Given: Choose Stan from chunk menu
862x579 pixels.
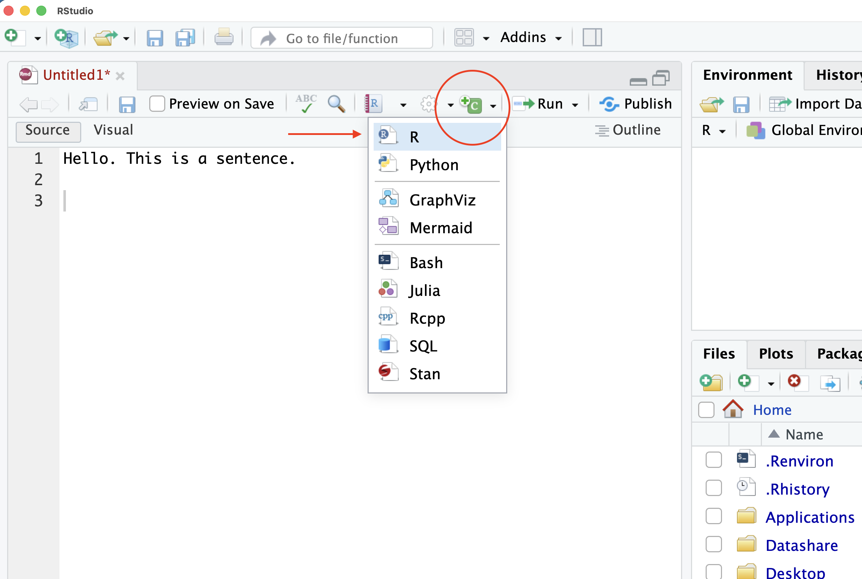Looking at the screenshot, I should click(x=437, y=374).
